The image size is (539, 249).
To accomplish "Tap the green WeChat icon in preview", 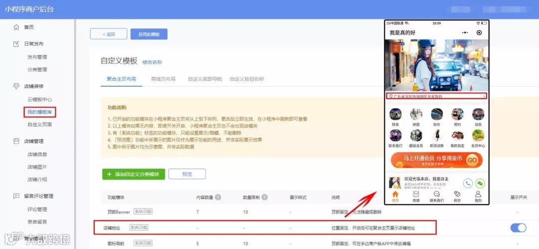I will 480,183.
